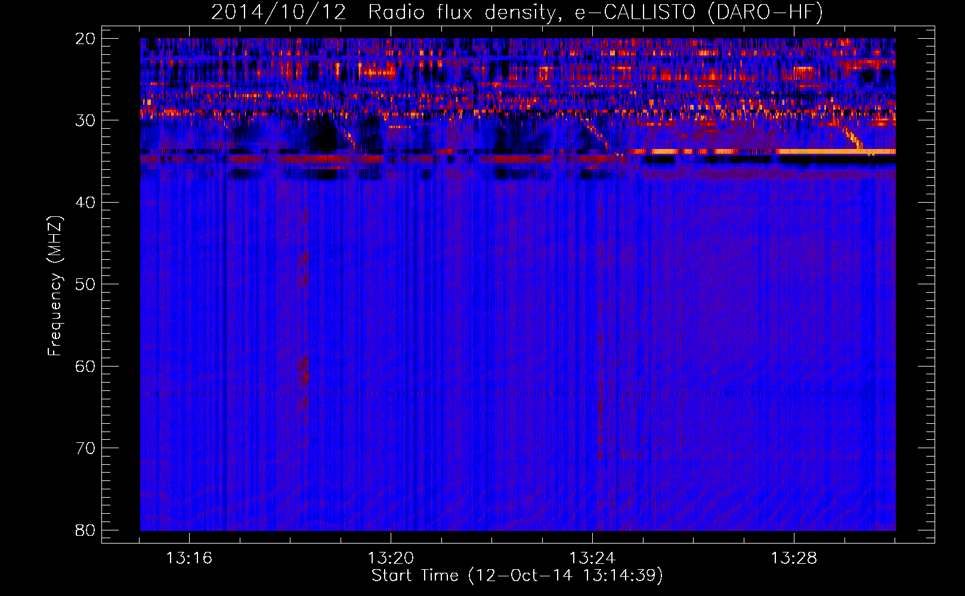Viewport: 965px width, 596px height.
Task: Click the 13:24 time tick label
Action: (x=592, y=558)
